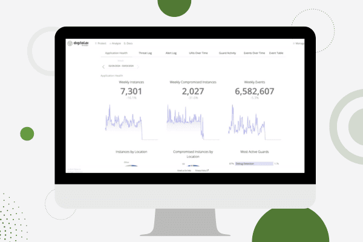Click the -5.3% change under Weekly Events
This screenshot has height=242, width=363.
255,98
